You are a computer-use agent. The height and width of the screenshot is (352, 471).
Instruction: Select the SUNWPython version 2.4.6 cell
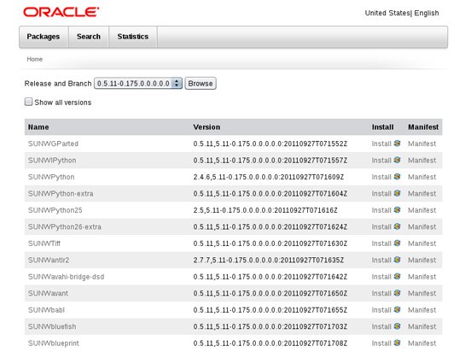pyautogui.click(x=269, y=177)
